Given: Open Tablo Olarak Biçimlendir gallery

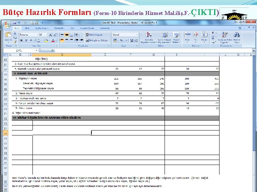Looking at the screenshot, I should 165,38.
